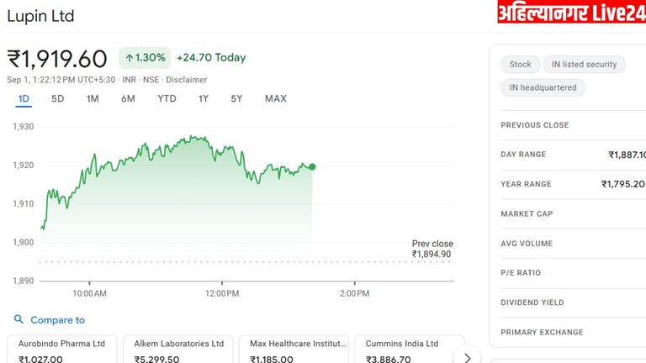
Task: Switch to the 5D time range tab
Action: (58, 98)
